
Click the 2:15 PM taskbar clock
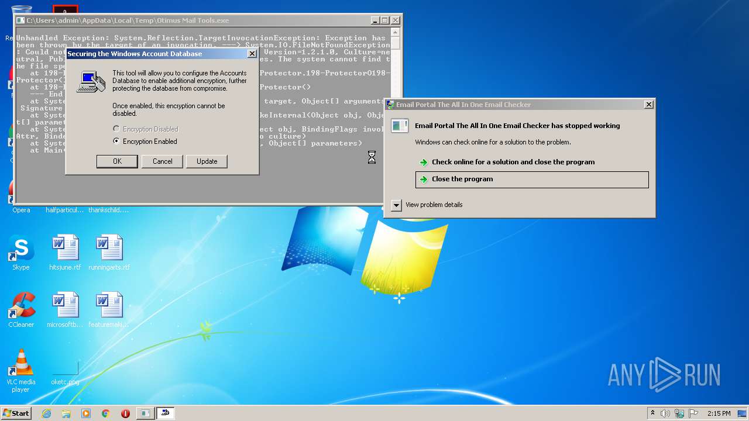click(719, 413)
